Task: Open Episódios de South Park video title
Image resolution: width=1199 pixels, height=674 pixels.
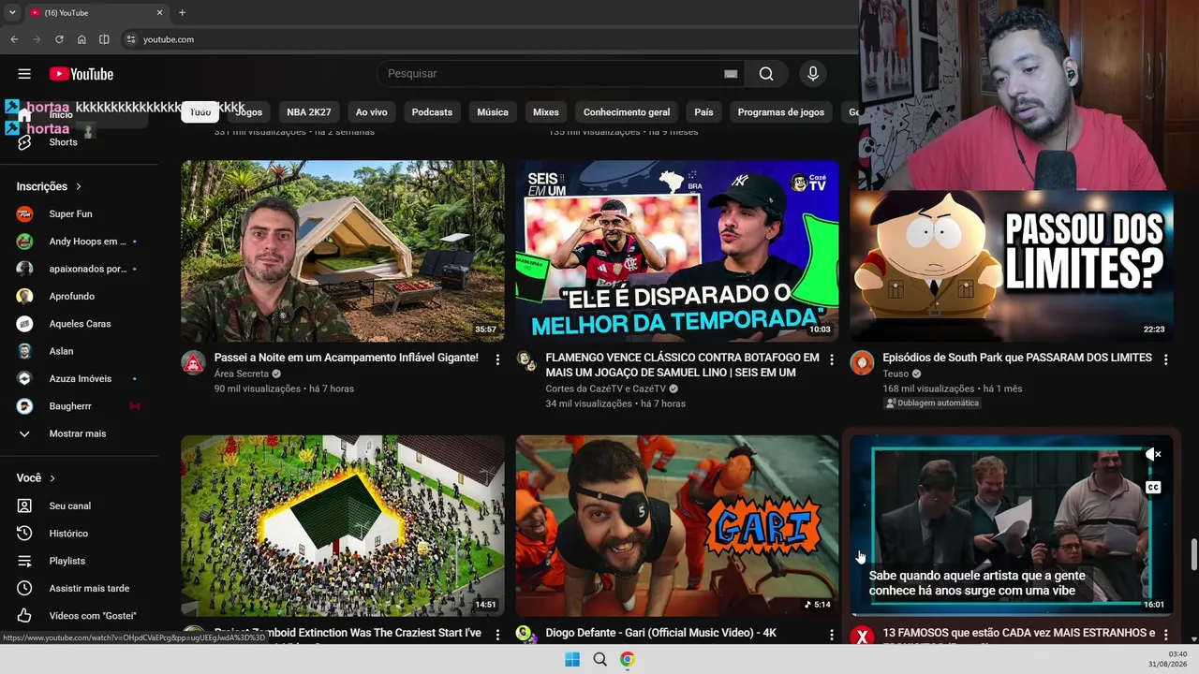Action: [x=1017, y=358]
